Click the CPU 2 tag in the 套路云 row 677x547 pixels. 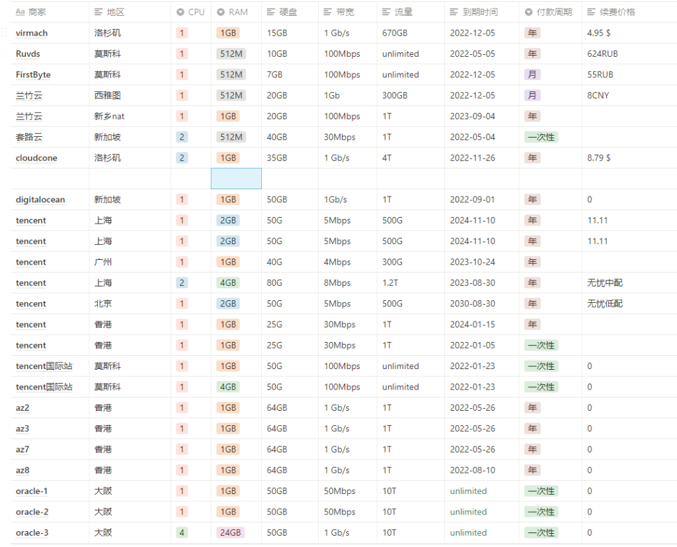[x=182, y=138]
